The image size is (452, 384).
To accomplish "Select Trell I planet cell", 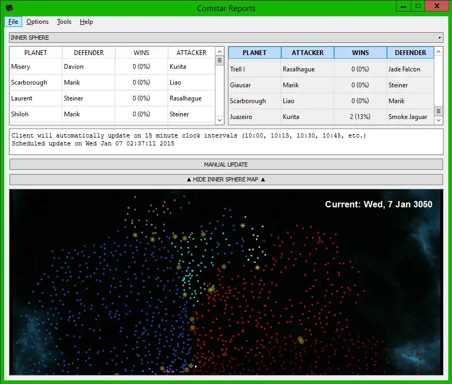I will [254, 69].
